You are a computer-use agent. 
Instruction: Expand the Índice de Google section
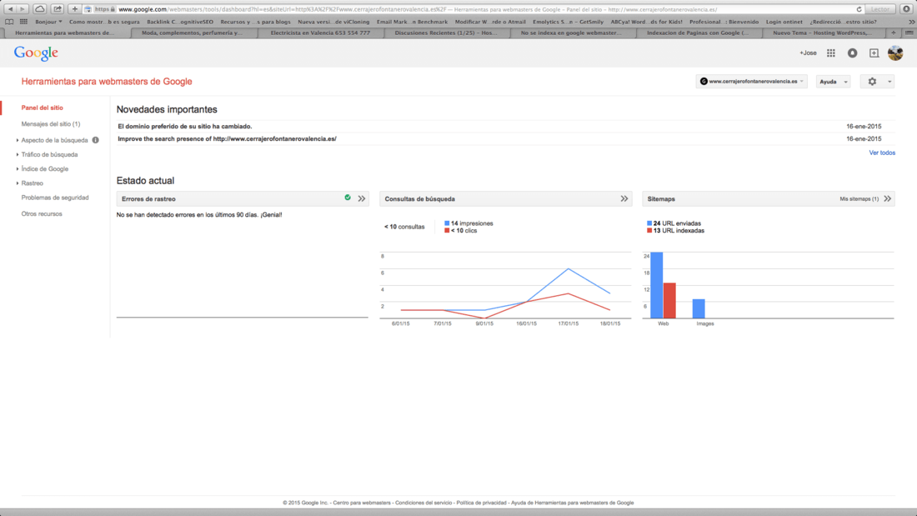click(44, 169)
